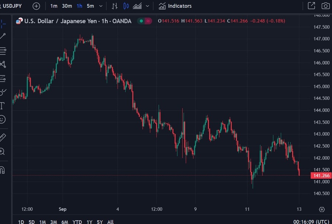
Task: Activate the zoom in tool
Action: click(x=3, y=151)
